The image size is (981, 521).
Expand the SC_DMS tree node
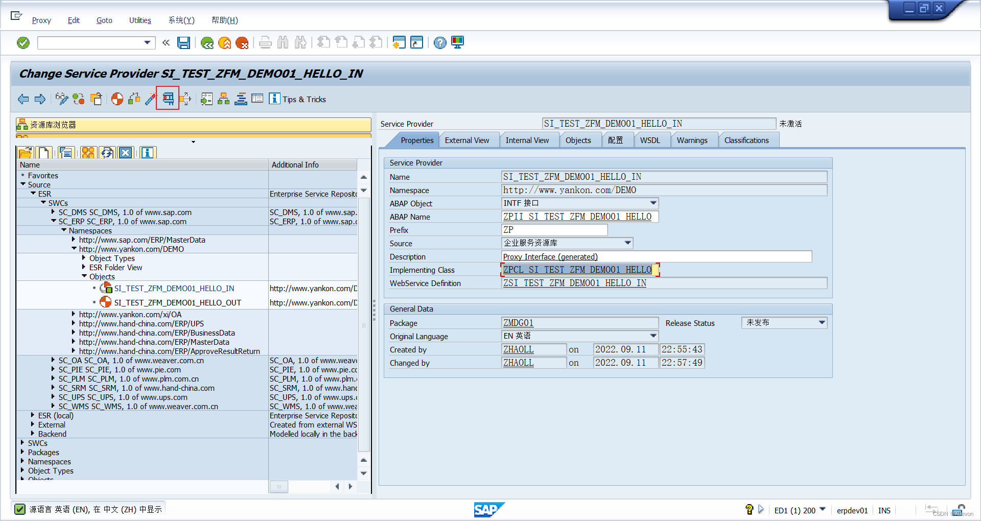53,212
